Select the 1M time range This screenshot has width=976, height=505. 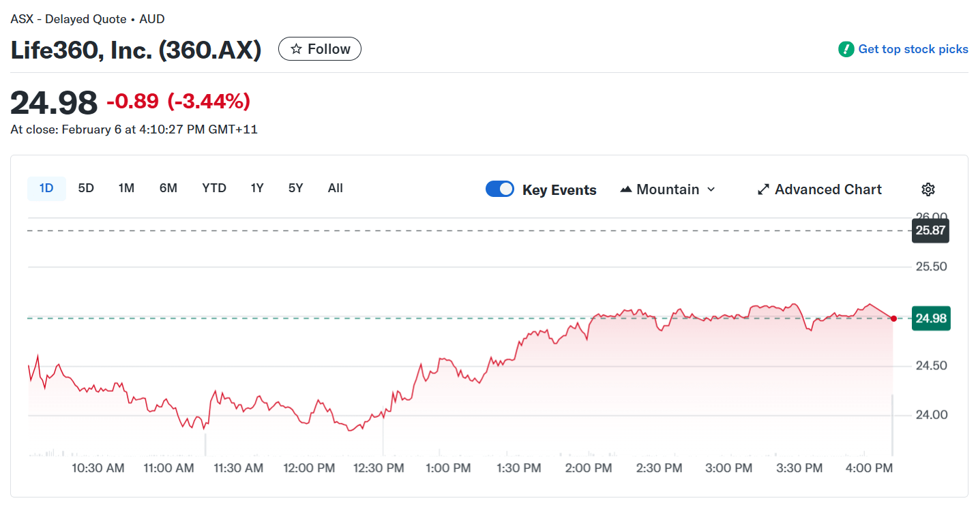coord(125,187)
